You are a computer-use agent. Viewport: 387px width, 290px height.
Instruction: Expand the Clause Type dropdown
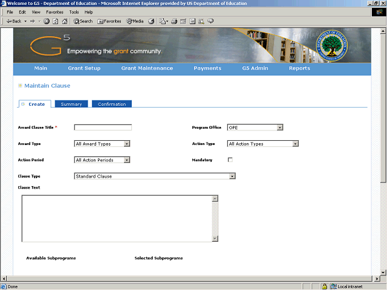[x=155, y=176]
